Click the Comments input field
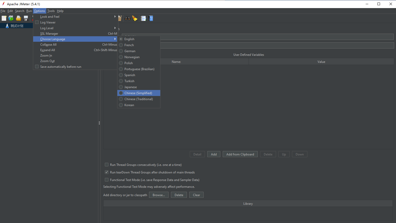Viewport: 396px width, 223px height. coord(277,45)
